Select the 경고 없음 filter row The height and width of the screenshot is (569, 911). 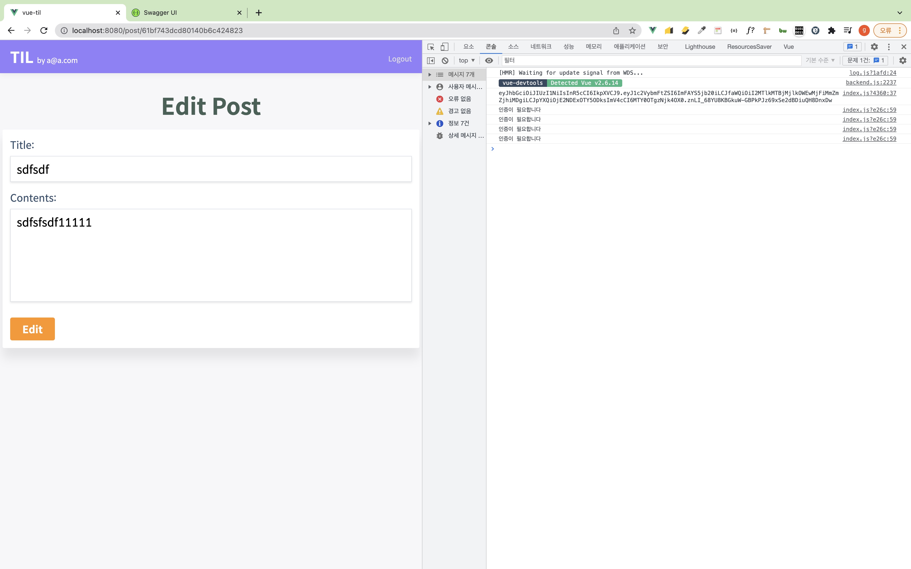pyautogui.click(x=454, y=111)
